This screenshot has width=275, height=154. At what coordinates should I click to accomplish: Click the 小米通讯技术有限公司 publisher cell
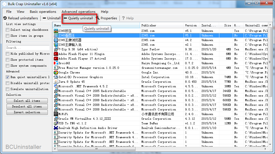pos(158,114)
